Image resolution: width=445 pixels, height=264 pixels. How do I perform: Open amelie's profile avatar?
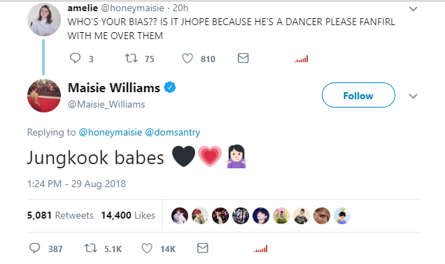point(44,20)
